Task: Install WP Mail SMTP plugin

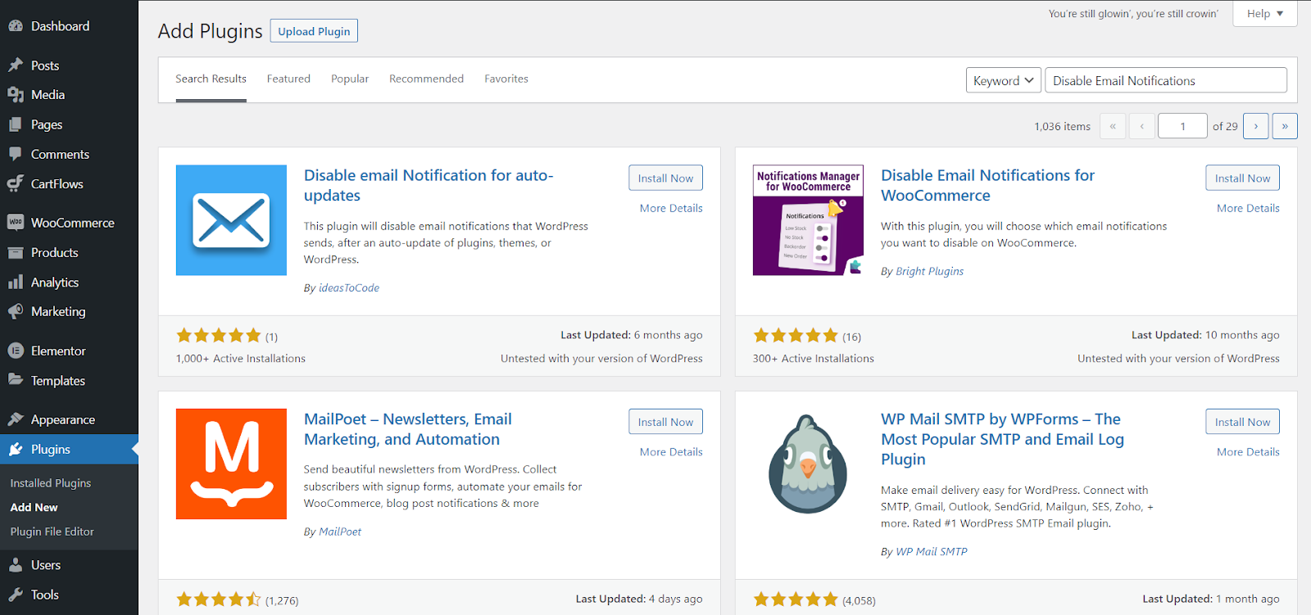Action: click(1242, 422)
